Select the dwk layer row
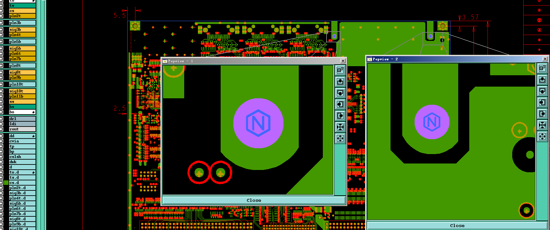550x230 pixels. pyautogui.click(x=22, y=162)
